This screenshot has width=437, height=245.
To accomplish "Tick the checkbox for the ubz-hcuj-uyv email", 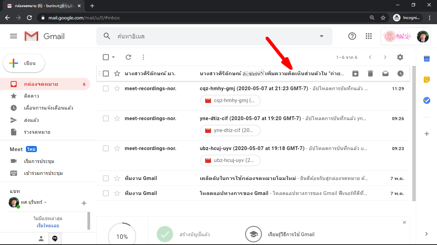I will tap(106, 148).
